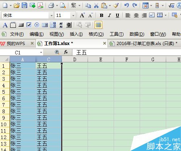
Task: Open the 编辑(E) menu
Action: pos(37,34)
